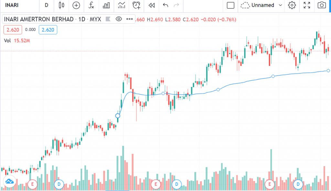Click the red 2.620 price label
Viewport: 331px width, 191px height.
pyautogui.click(x=12, y=29)
